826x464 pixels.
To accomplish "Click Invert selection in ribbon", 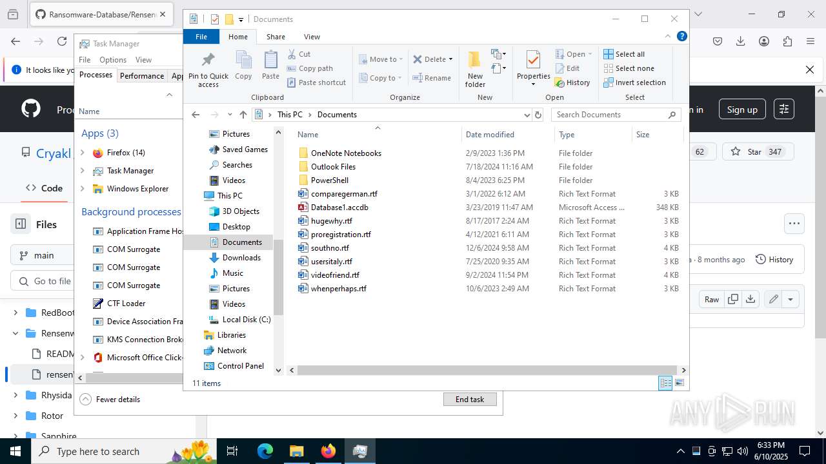I will [634, 82].
